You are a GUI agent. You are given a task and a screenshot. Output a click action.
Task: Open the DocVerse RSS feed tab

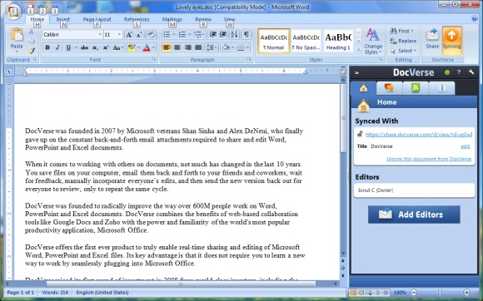[x=416, y=88]
